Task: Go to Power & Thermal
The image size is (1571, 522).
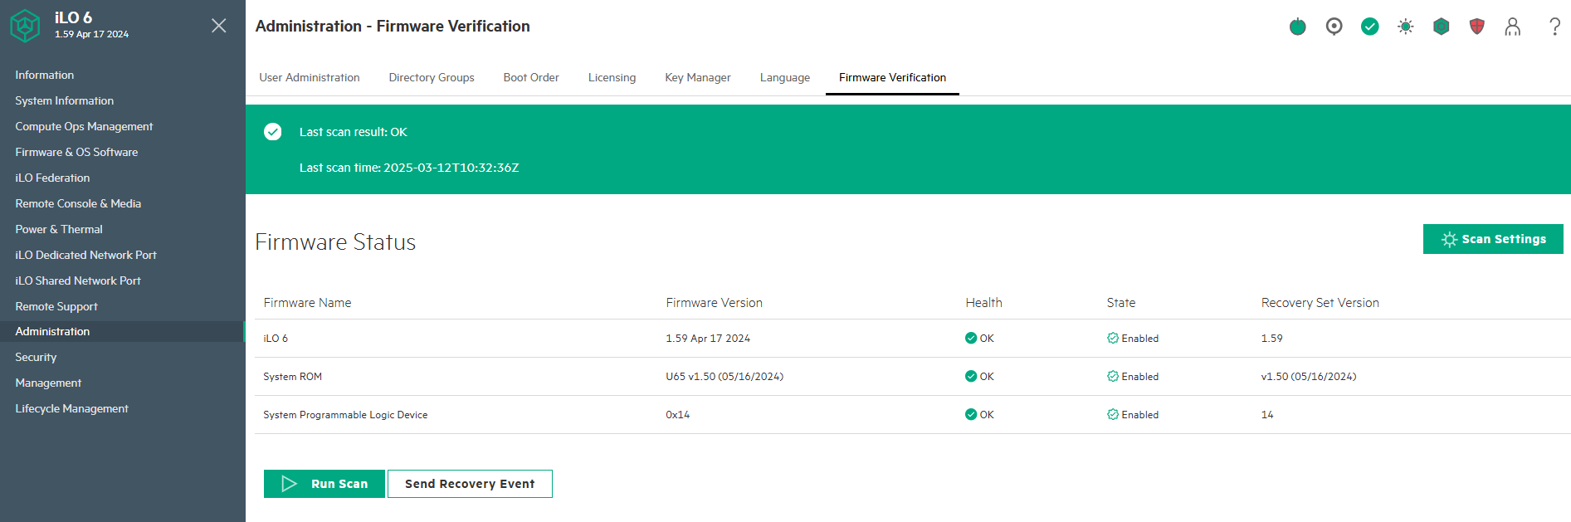Action: pyautogui.click(x=59, y=229)
